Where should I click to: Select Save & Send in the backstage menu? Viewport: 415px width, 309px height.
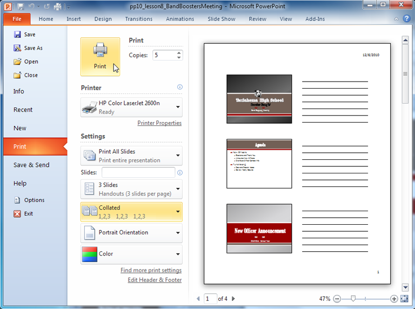(x=31, y=165)
